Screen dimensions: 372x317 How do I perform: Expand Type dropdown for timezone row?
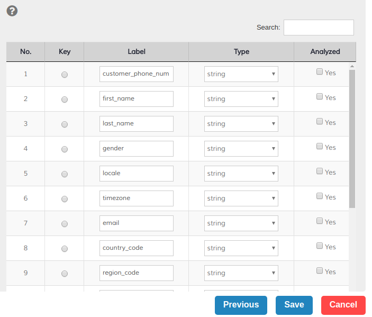pos(241,198)
